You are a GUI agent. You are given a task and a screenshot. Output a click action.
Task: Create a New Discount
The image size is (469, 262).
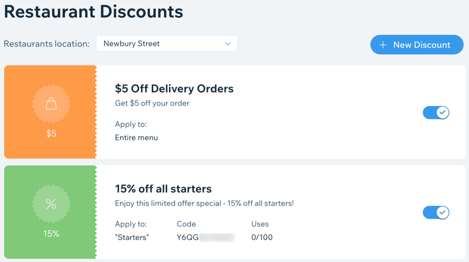417,45
